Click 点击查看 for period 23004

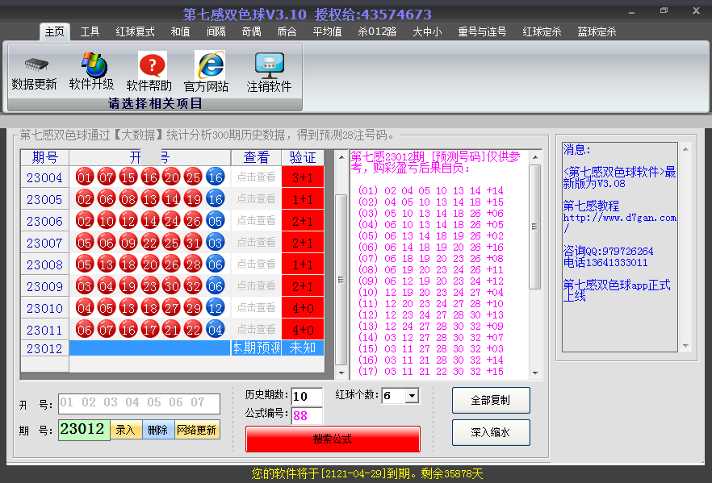pyautogui.click(x=256, y=177)
